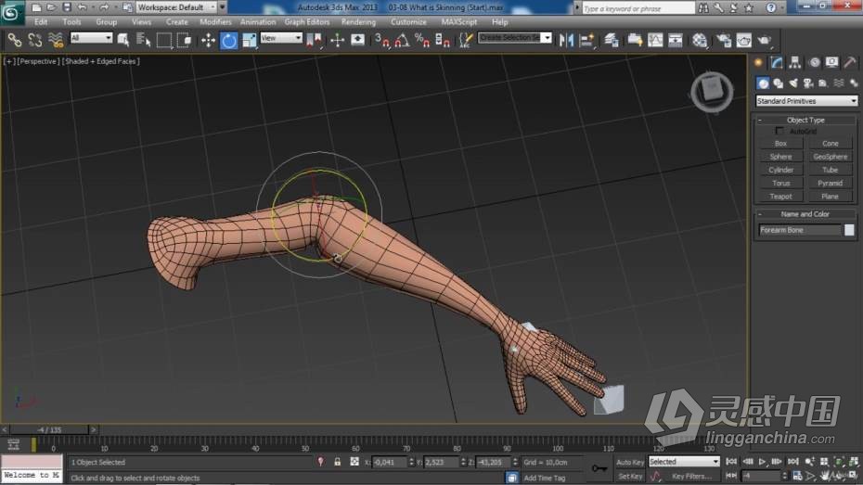863x485 pixels.
Task: Click the object color swatch
Action: (x=849, y=230)
